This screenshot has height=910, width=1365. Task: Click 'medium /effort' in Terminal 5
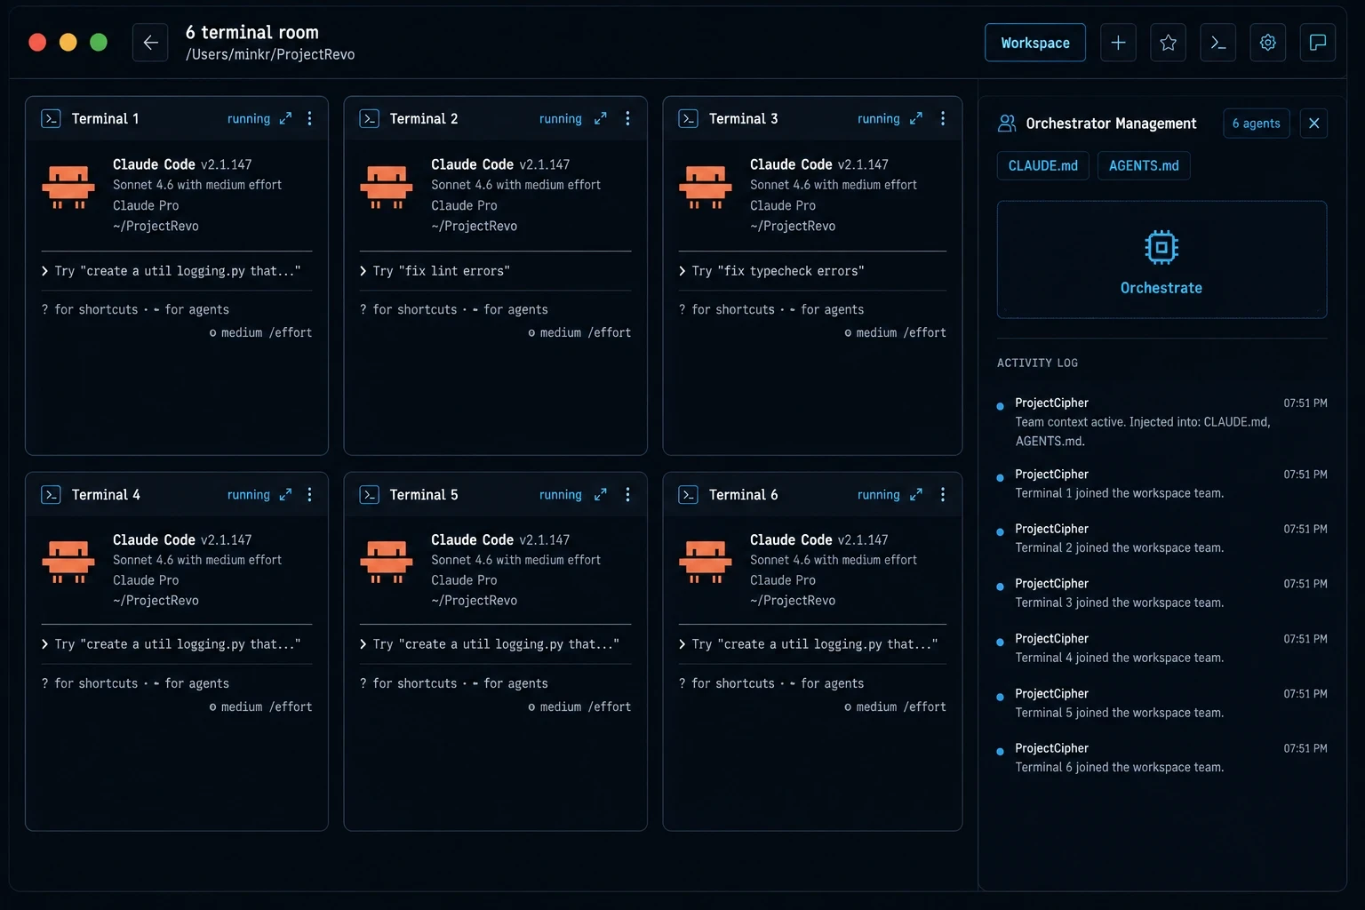579,706
